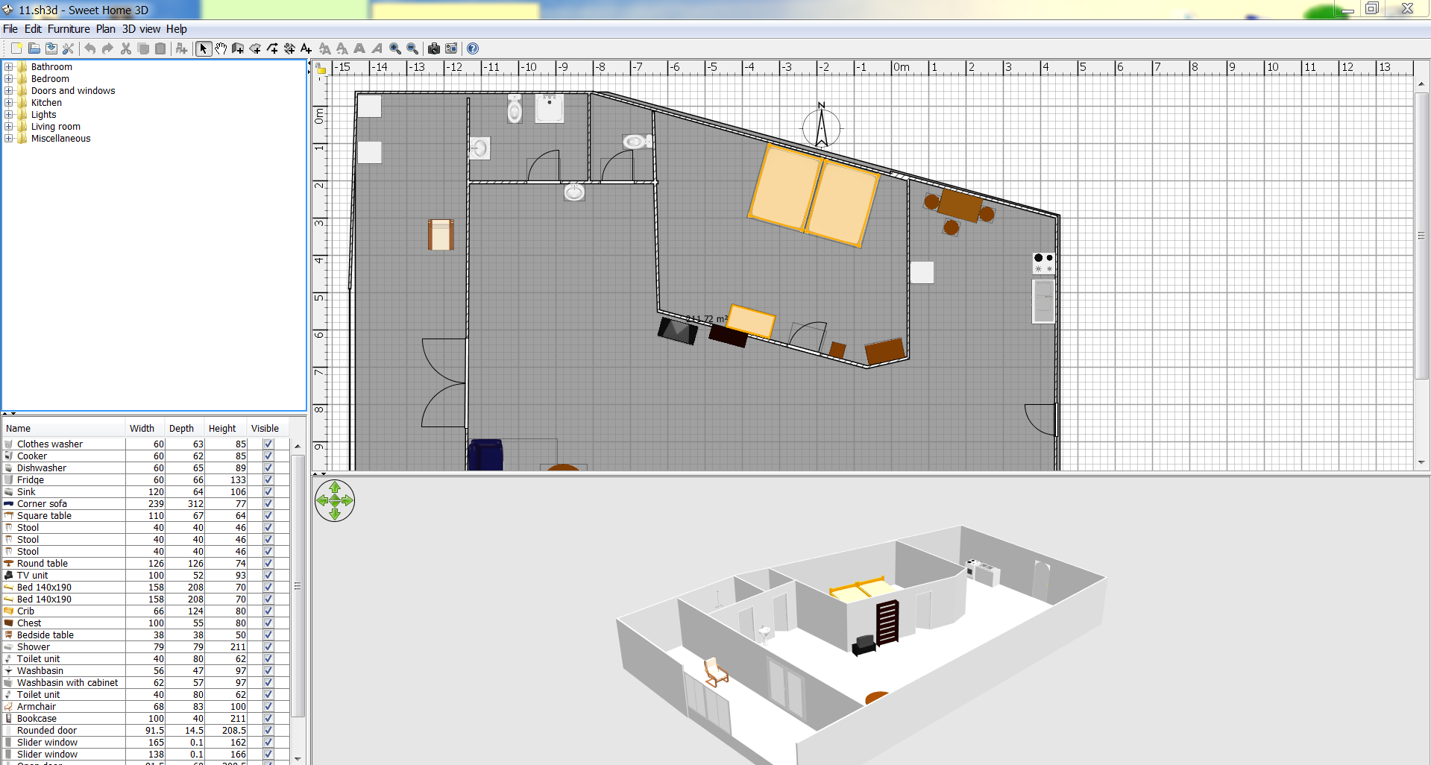Click the right arrow in 3D navigation pad
This screenshot has height=765, width=1431.
(x=347, y=500)
